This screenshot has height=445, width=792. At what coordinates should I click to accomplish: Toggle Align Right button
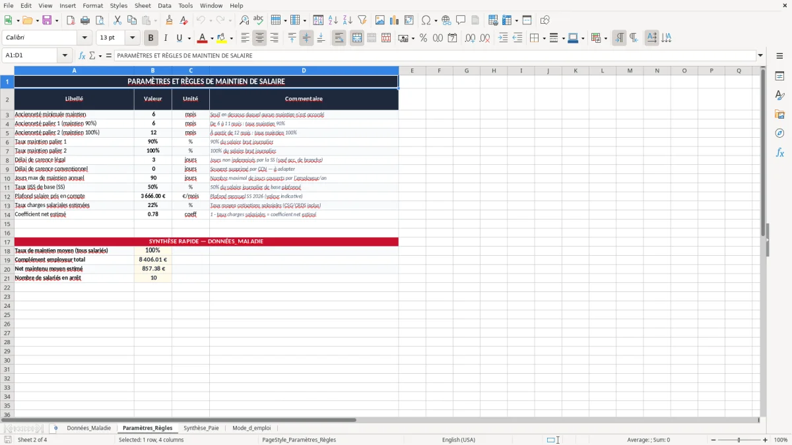coord(274,38)
